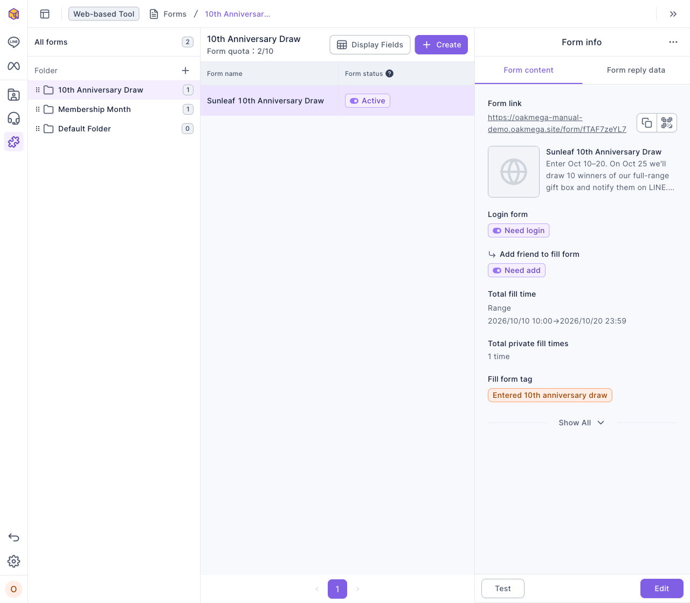
Task: Click the app logo cube icon
Action: (13, 13)
